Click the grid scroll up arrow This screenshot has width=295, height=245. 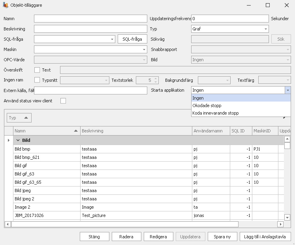point(287,139)
